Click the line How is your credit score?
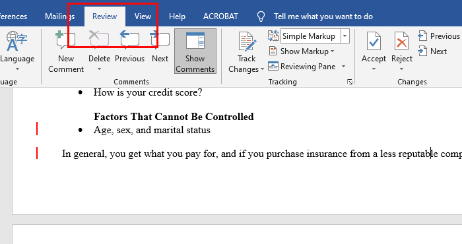The width and height of the screenshot is (462, 244). click(x=148, y=92)
